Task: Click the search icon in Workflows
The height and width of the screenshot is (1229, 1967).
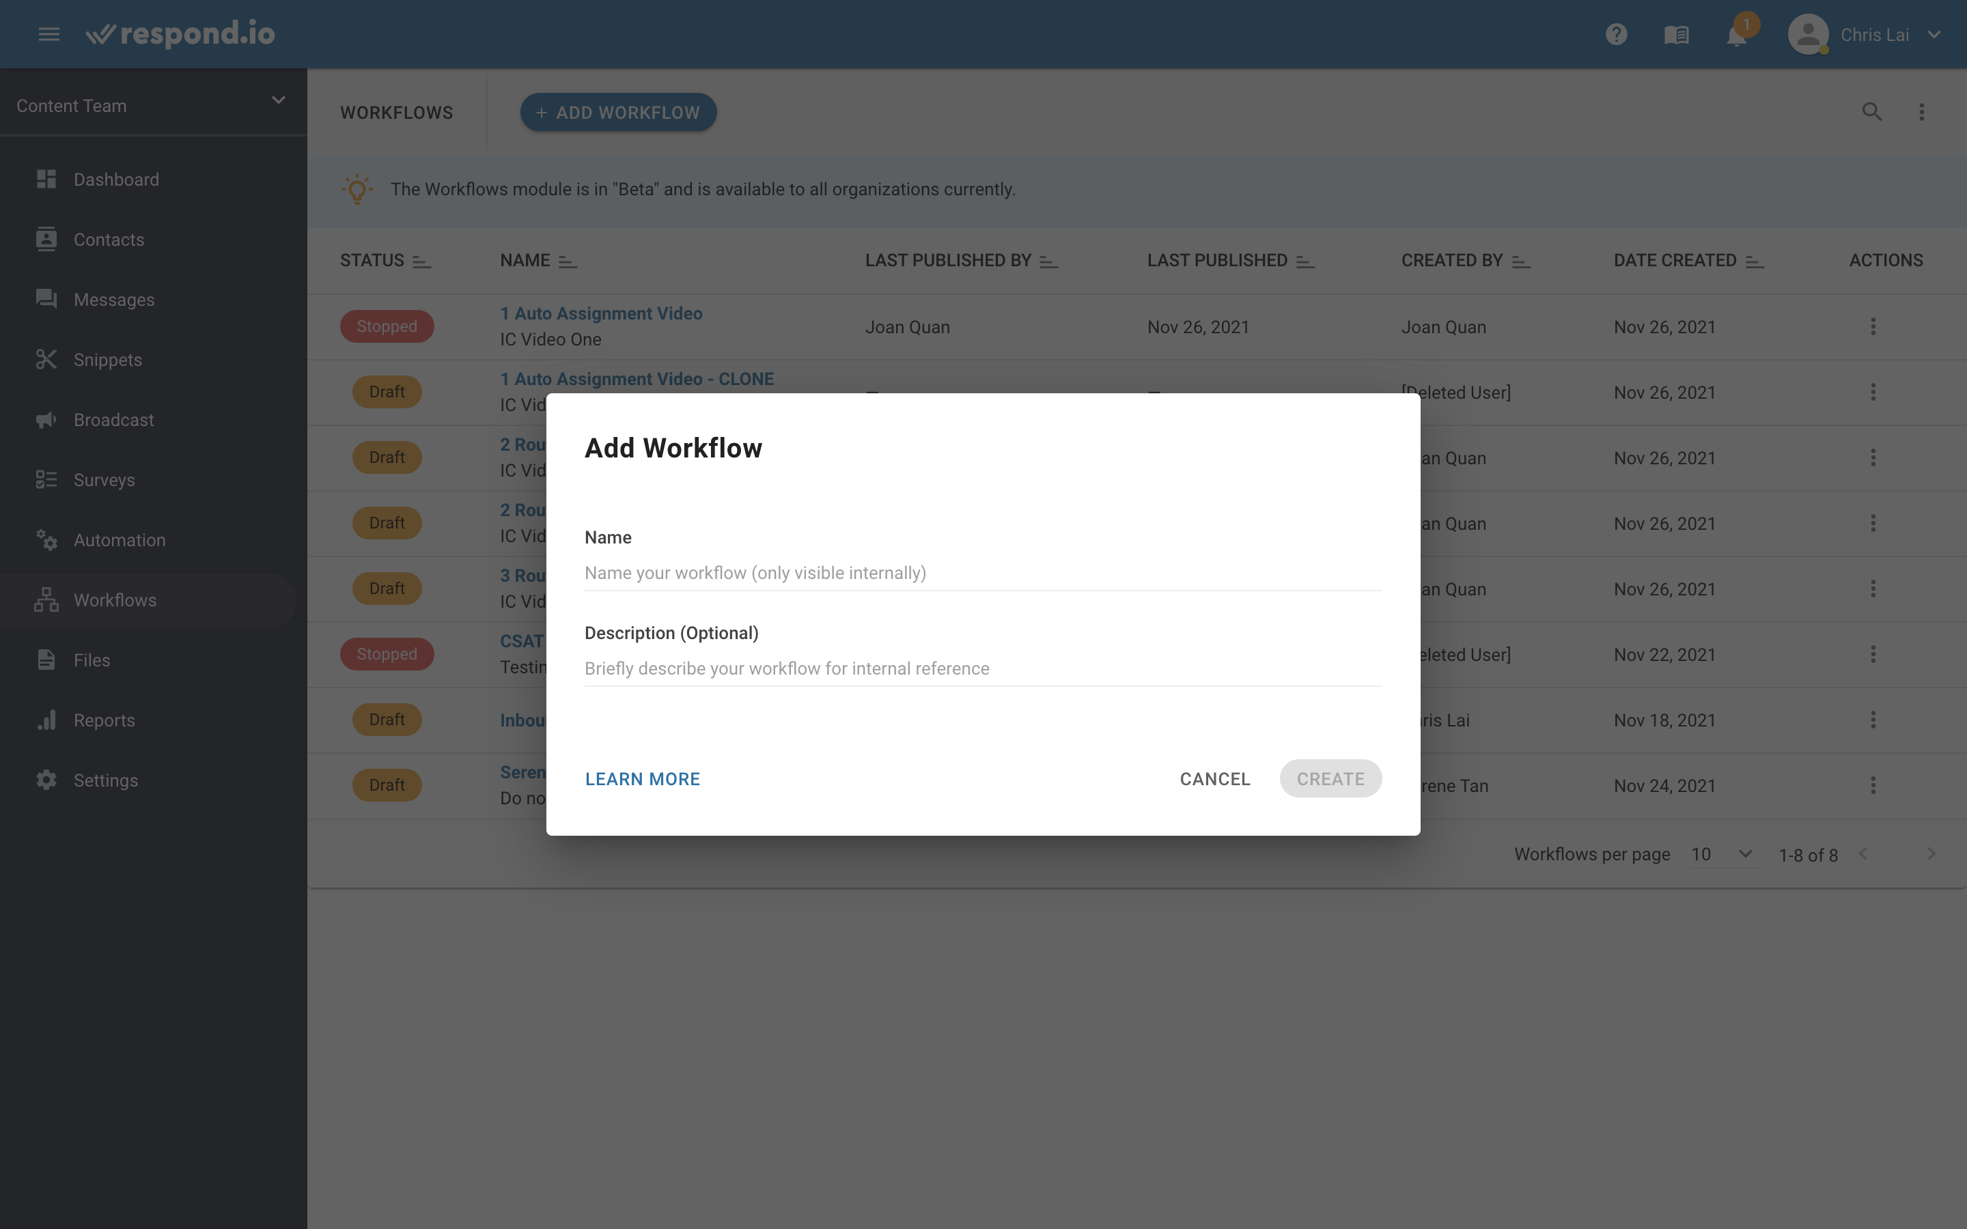Action: [x=1872, y=112]
